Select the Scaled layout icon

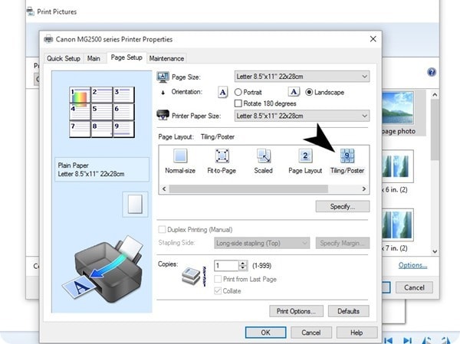[x=264, y=156]
